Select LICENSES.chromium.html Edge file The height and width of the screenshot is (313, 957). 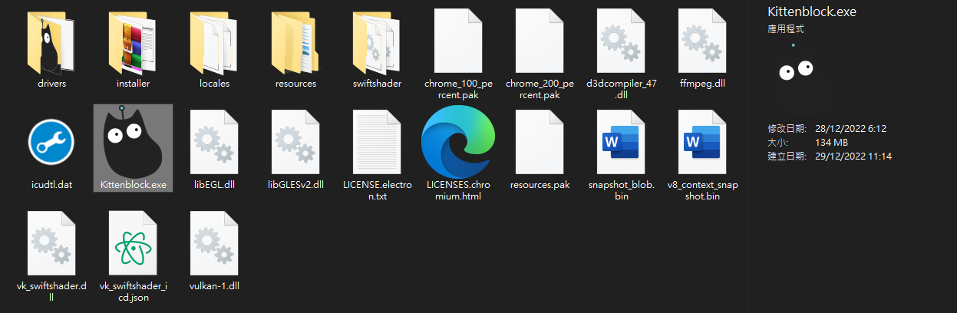pos(458,143)
